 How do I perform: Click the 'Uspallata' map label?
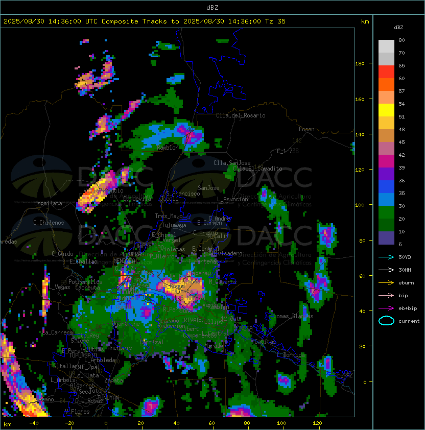click(48, 203)
